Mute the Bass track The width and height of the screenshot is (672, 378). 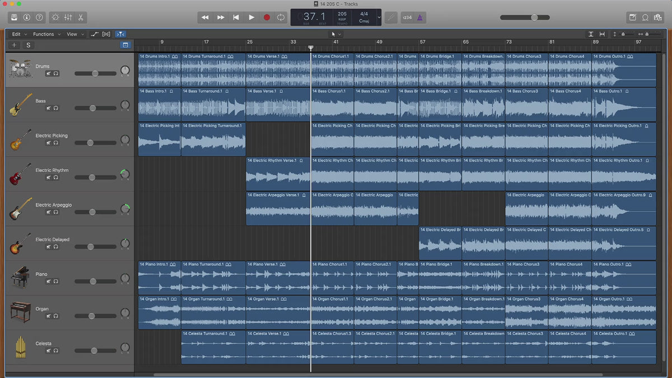pyautogui.click(x=49, y=108)
